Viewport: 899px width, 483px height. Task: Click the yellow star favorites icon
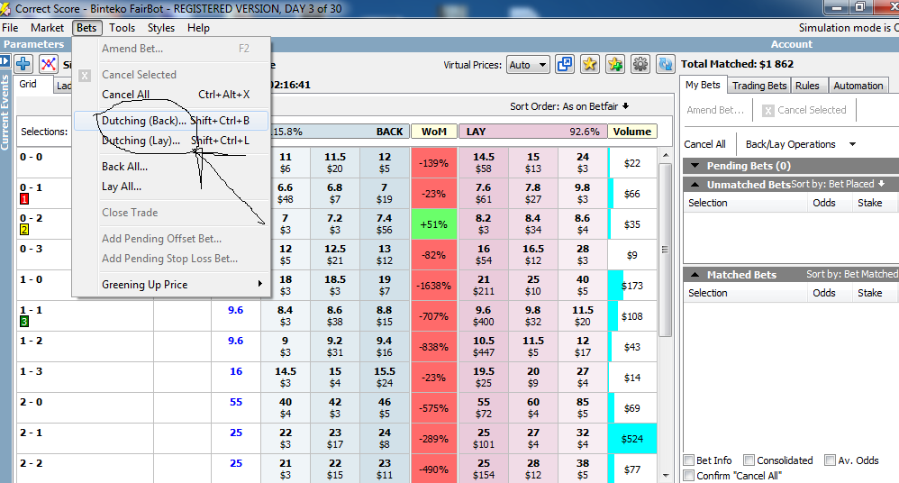pyautogui.click(x=589, y=64)
